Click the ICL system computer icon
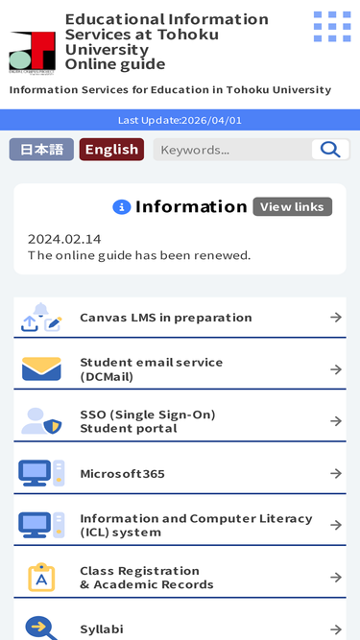Screen dimensions: 360x640 (41, 525)
